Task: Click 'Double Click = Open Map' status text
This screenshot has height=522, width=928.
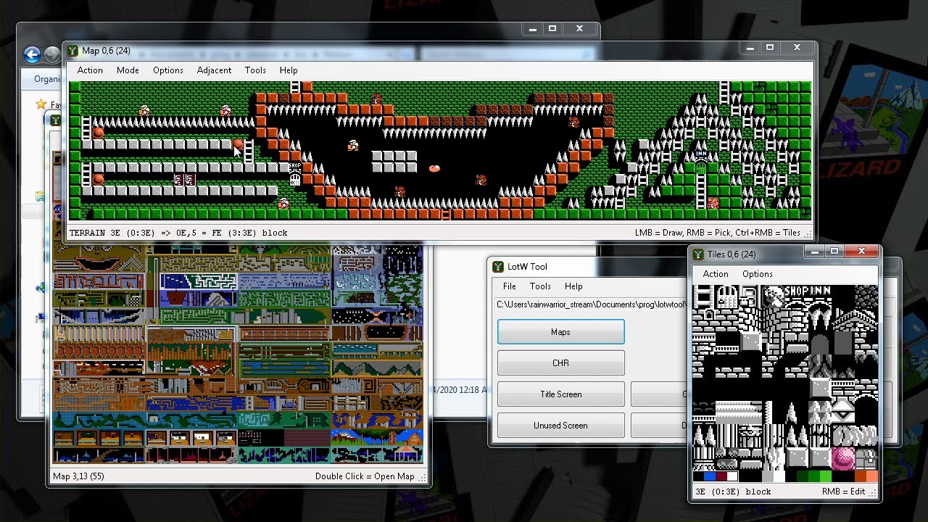Action: coord(365,476)
